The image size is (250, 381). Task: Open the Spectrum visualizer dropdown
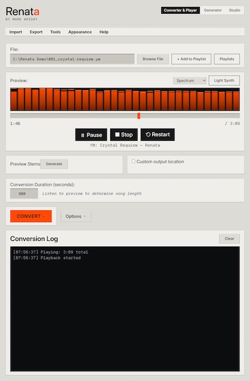click(190, 81)
